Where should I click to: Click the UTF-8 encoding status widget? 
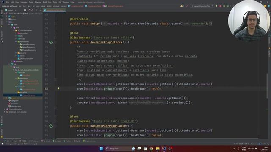(246, 144)
